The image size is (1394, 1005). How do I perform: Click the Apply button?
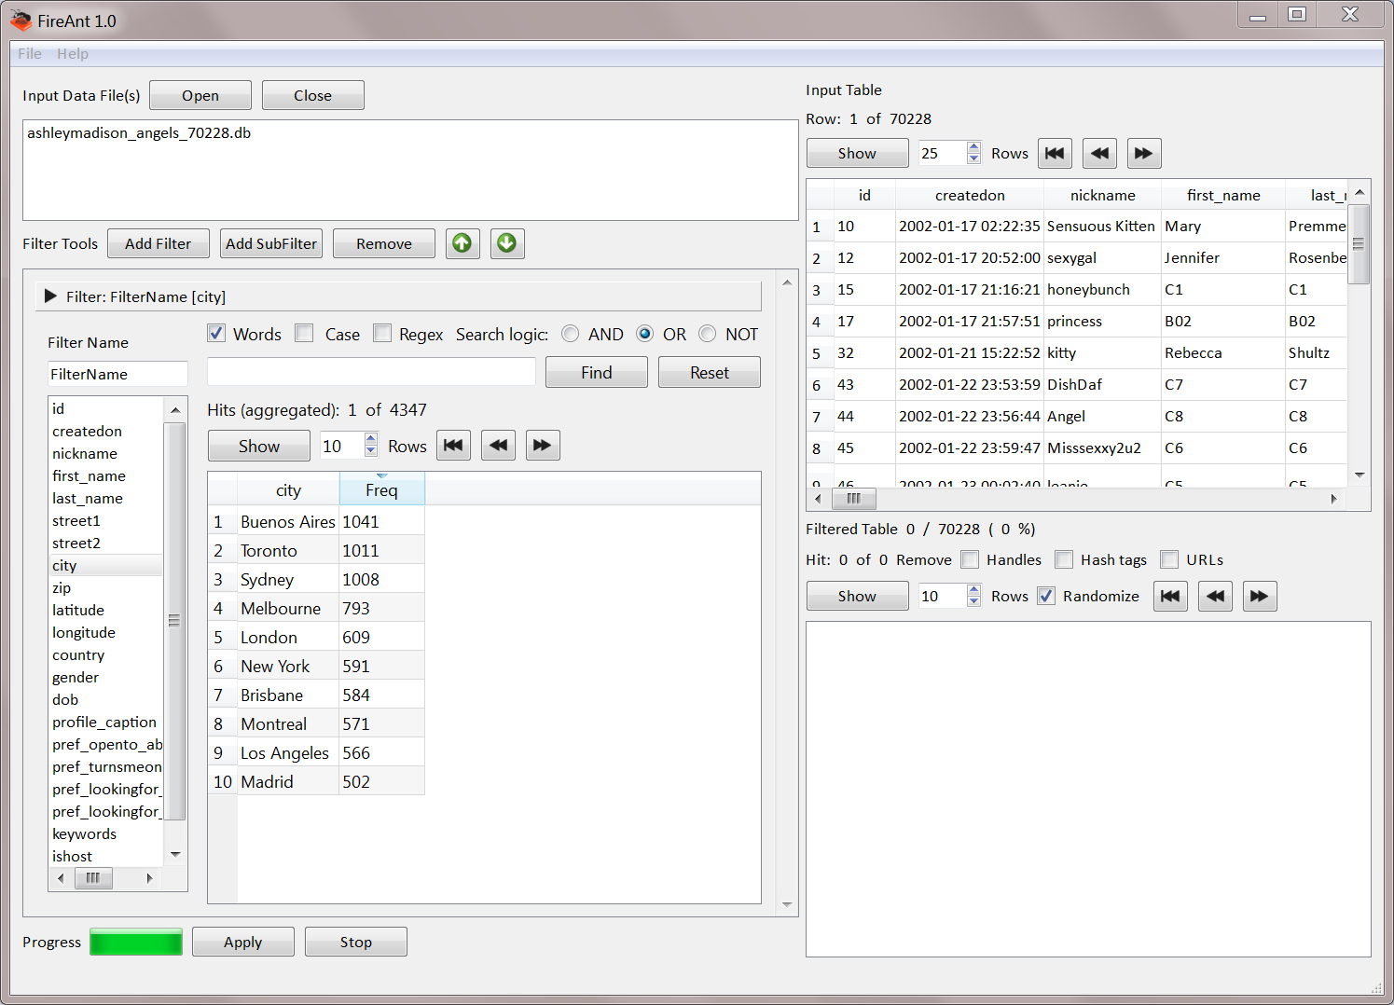click(242, 942)
